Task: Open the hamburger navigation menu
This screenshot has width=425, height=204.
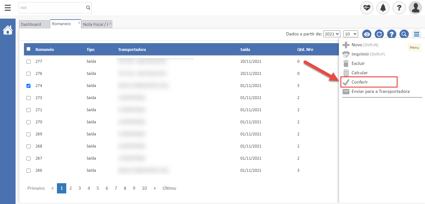Action: point(8,8)
